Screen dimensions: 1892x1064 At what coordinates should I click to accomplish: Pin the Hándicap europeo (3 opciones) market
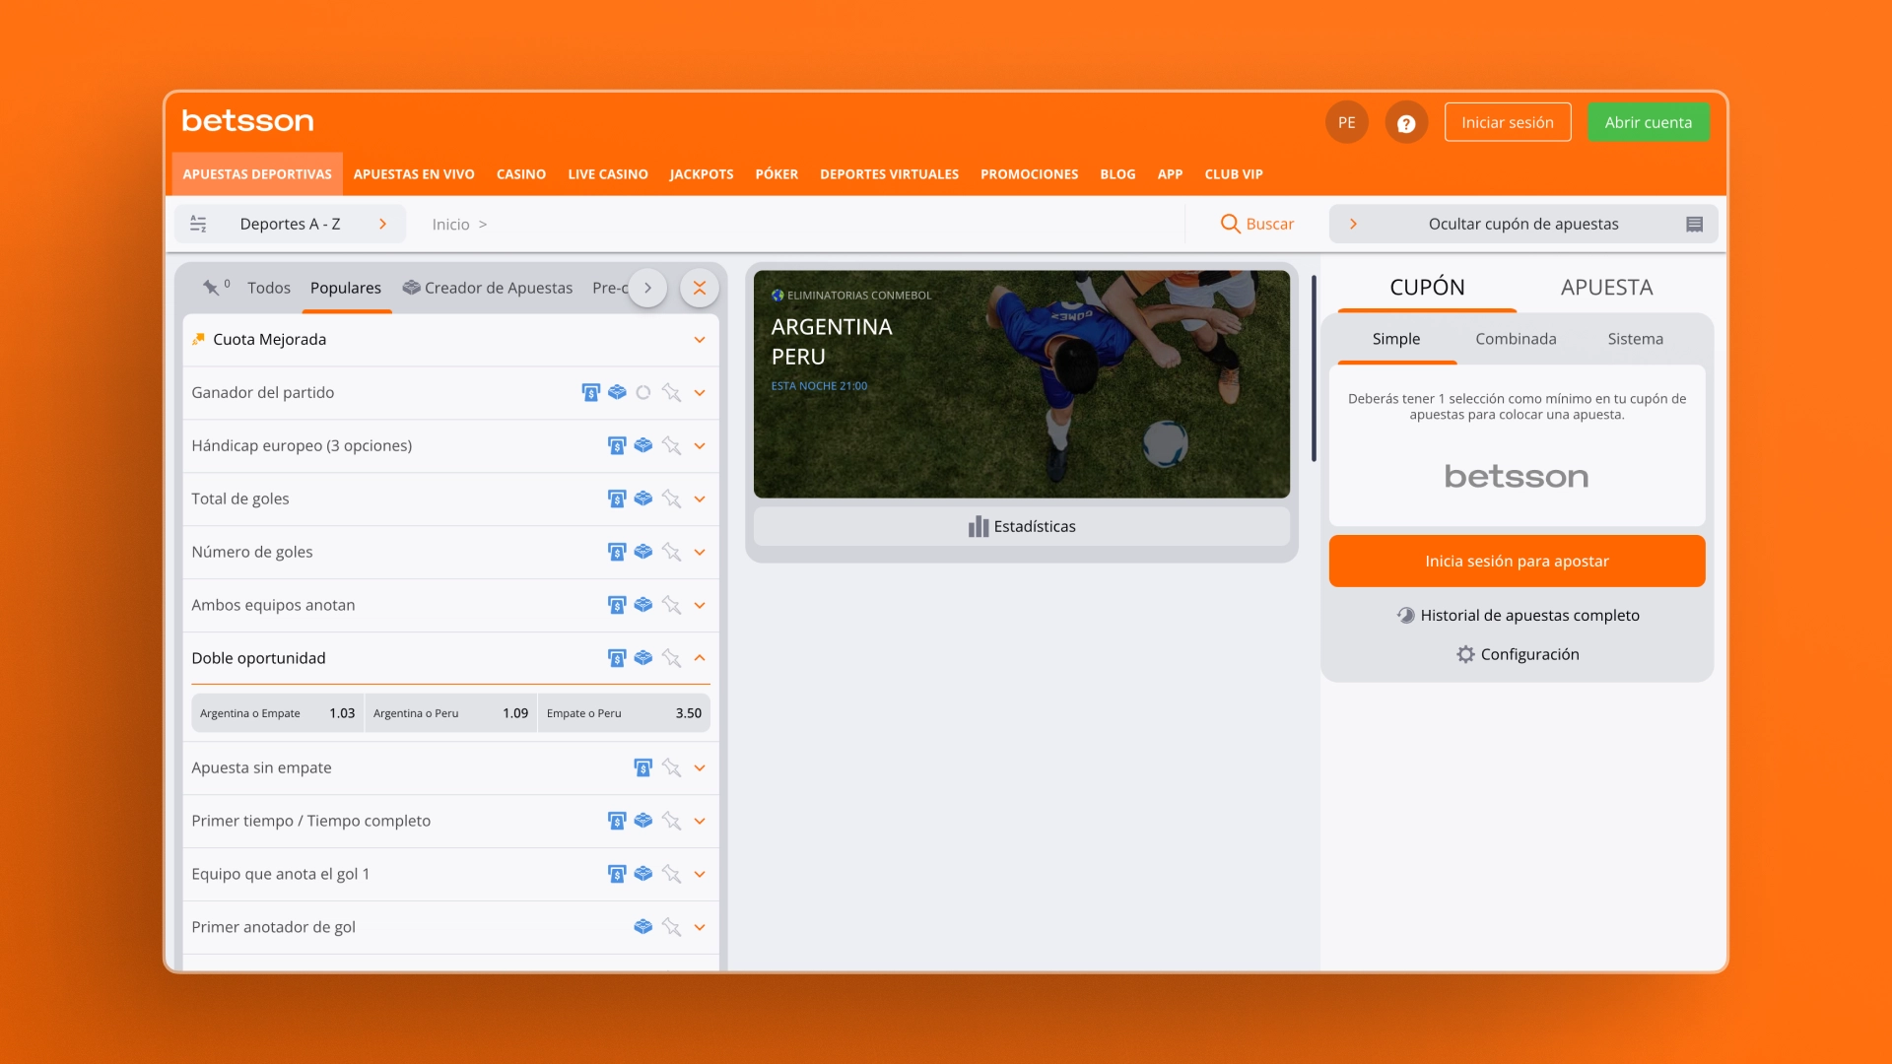671,445
